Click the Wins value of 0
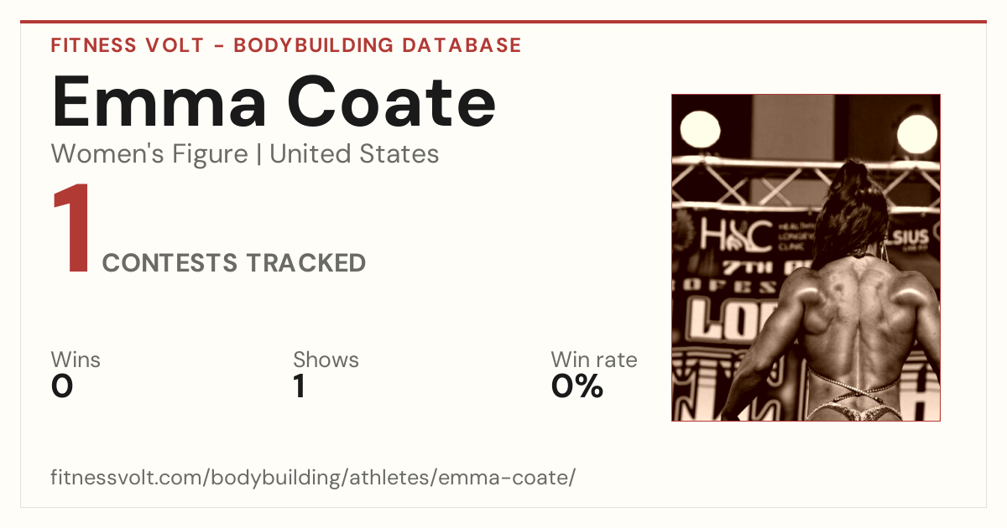Screen dimensions: 1007x528 pos(62,386)
